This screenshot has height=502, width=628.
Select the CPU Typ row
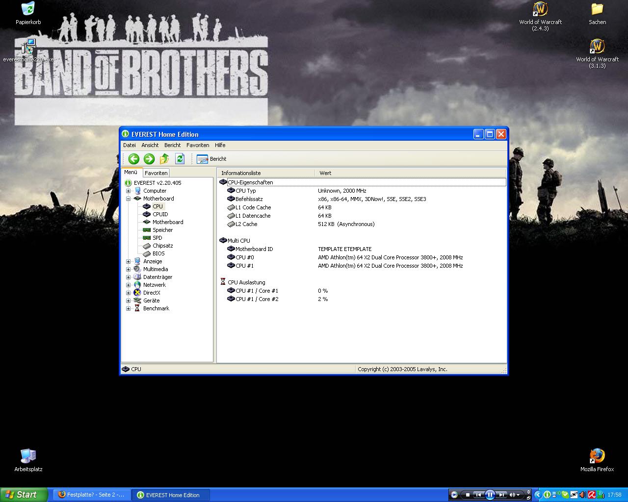(362, 191)
